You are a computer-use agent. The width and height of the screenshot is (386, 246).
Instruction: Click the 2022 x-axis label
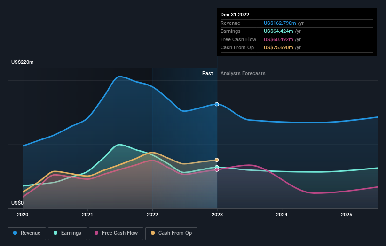[152, 215]
